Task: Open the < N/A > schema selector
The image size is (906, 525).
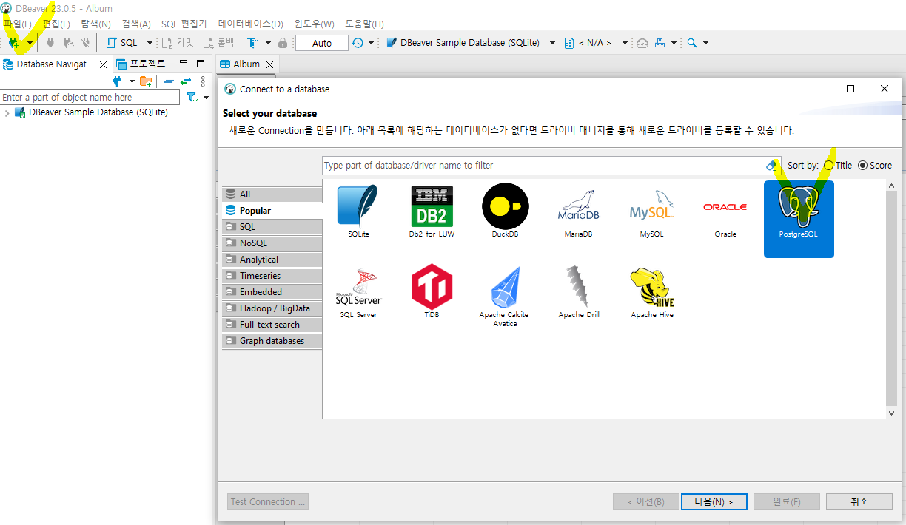Action: 596,43
